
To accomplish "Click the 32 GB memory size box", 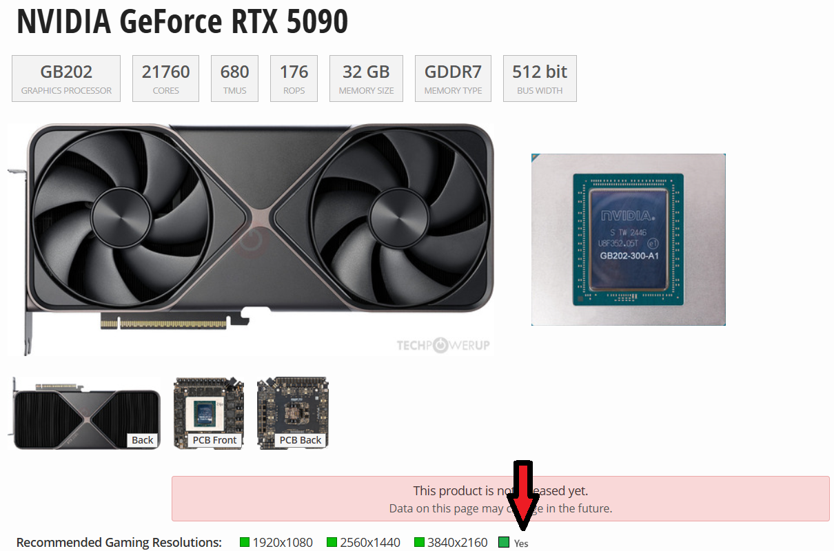I will [x=367, y=79].
